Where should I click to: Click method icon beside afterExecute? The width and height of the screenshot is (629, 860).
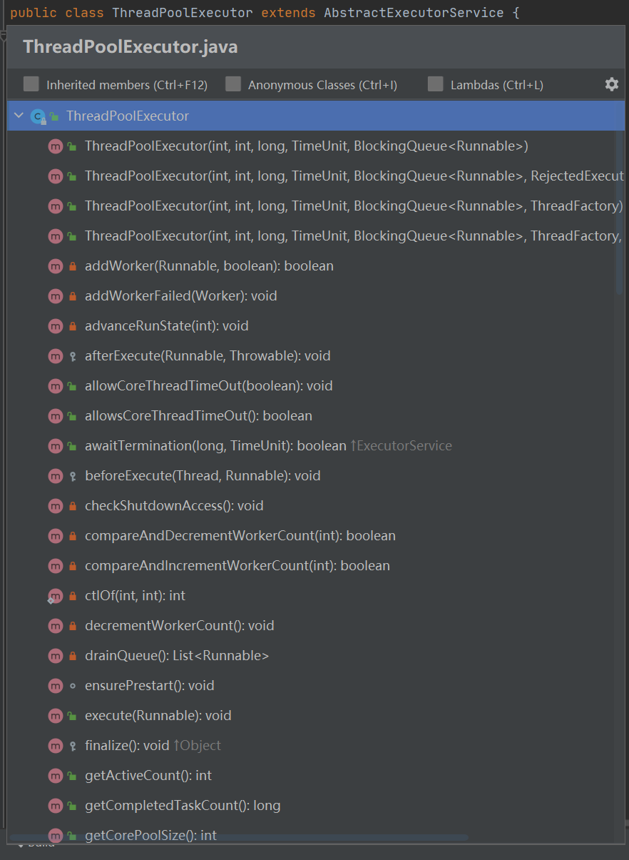point(56,355)
